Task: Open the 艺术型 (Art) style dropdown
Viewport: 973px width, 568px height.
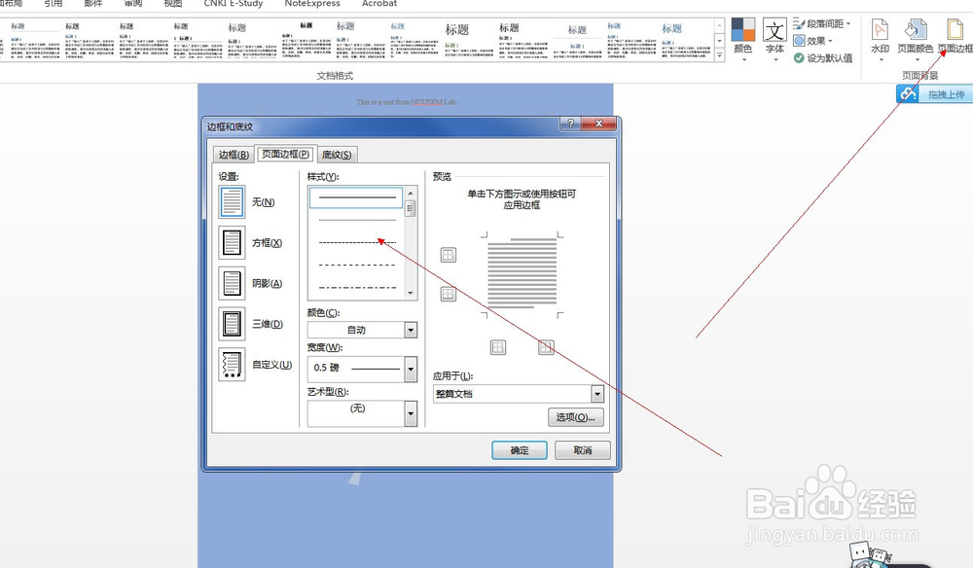Action: (410, 413)
